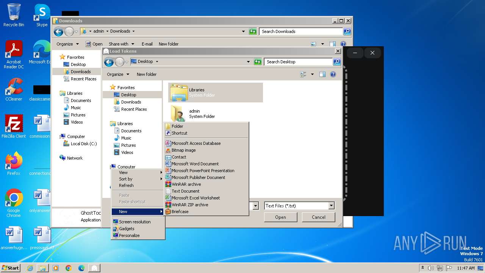This screenshot has width=485, height=273.
Task: Click New folder in Load Tokens toolbar
Action: [147, 74]
